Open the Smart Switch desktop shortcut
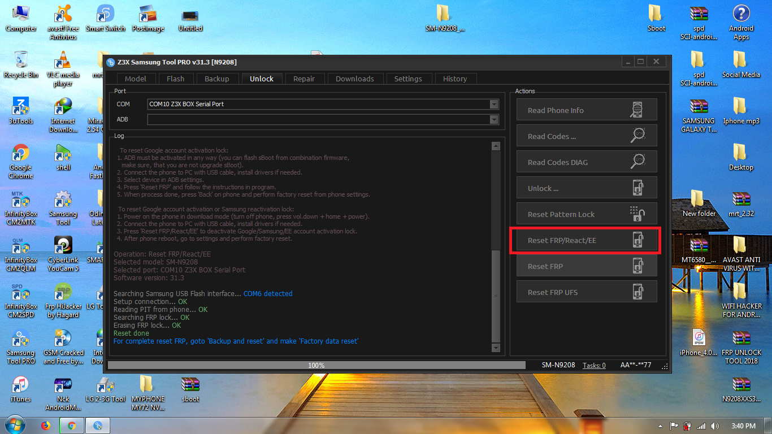 (x=106, y=19)
